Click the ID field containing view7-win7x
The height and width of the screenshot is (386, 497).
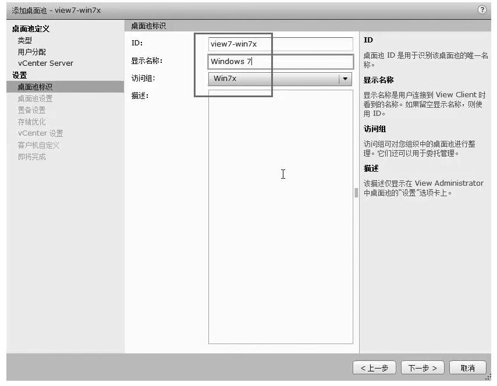click(281, 44)
